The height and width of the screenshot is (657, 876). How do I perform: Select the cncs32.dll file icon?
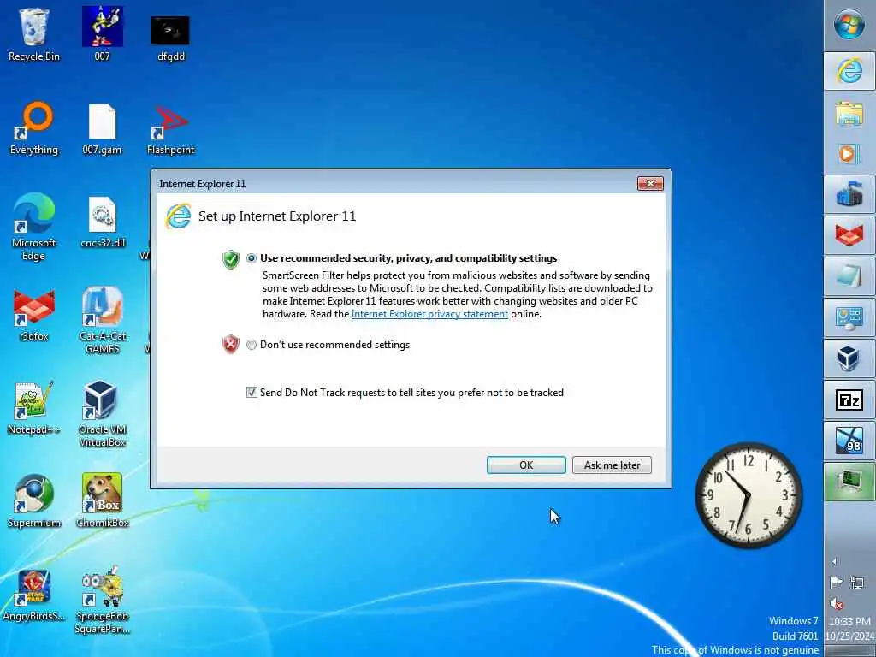103,222
